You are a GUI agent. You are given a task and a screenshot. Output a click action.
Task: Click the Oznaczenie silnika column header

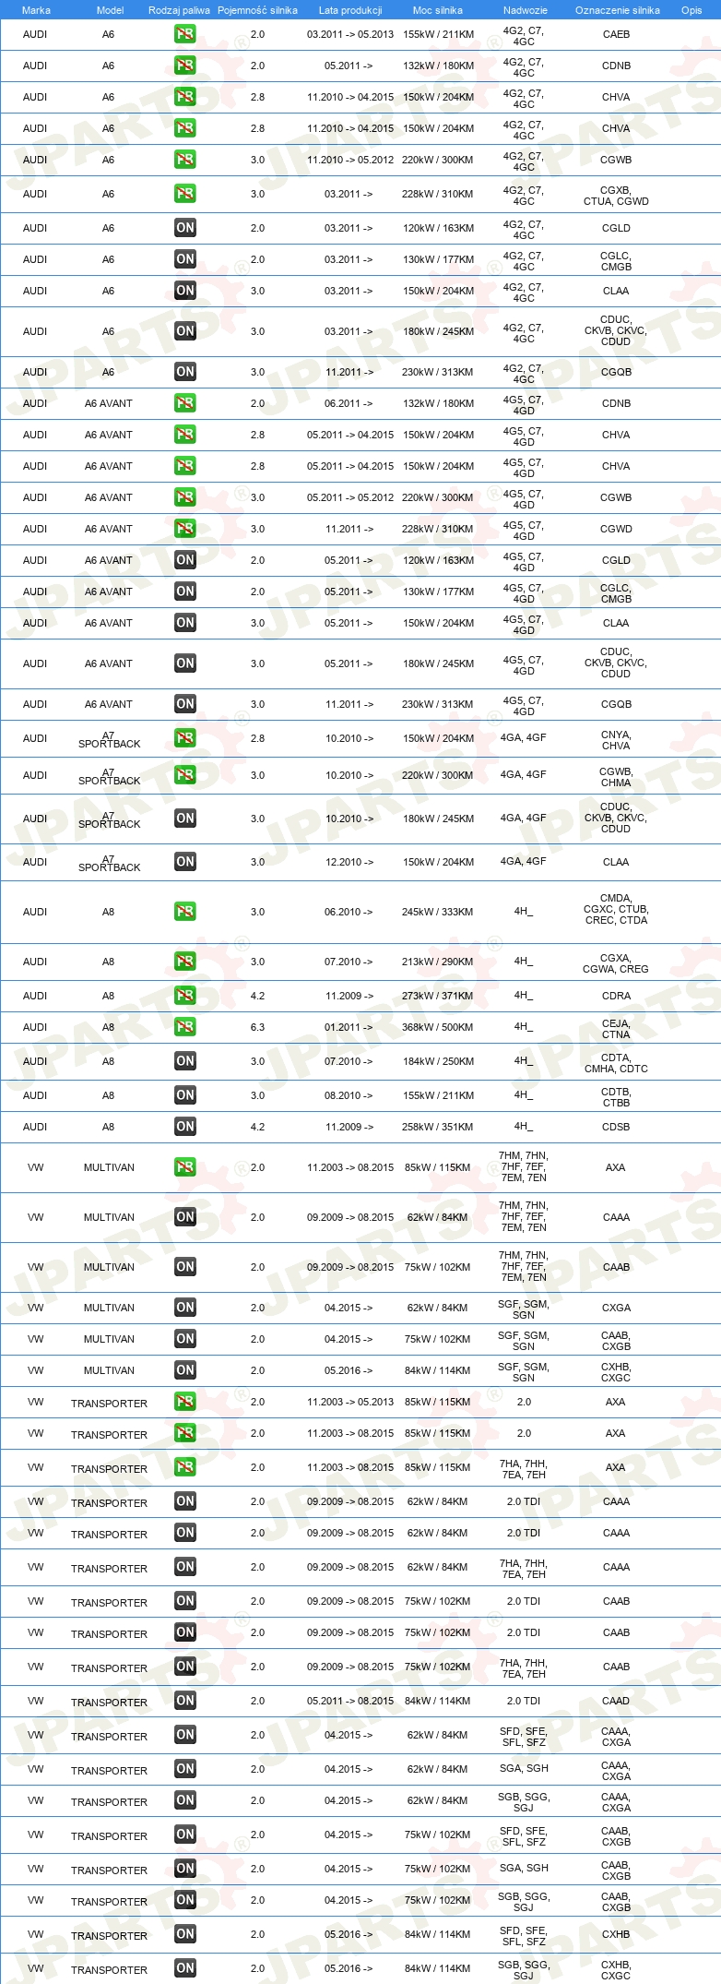pos(618,10)
